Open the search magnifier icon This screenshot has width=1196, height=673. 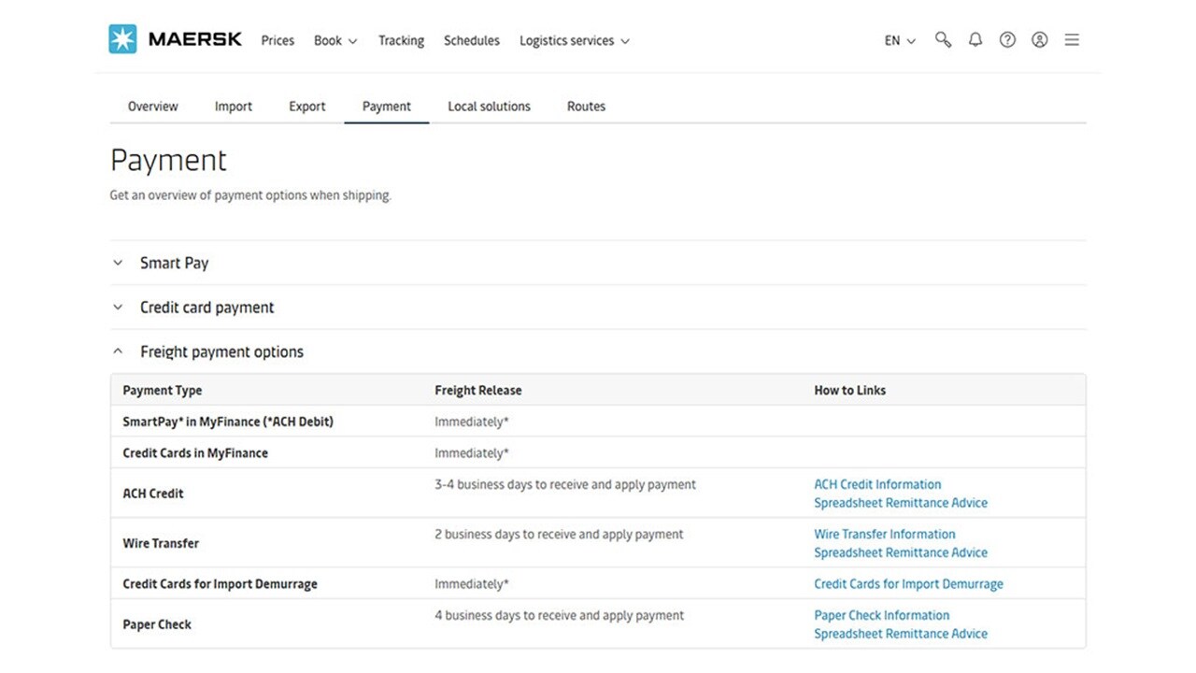pos(943,40)
